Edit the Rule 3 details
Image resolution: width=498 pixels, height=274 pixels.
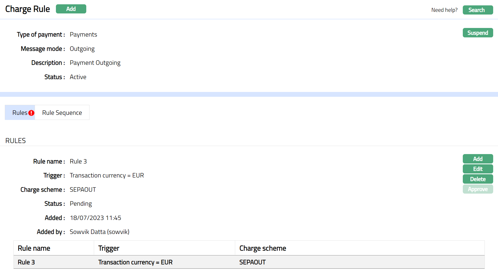[478, 169]
